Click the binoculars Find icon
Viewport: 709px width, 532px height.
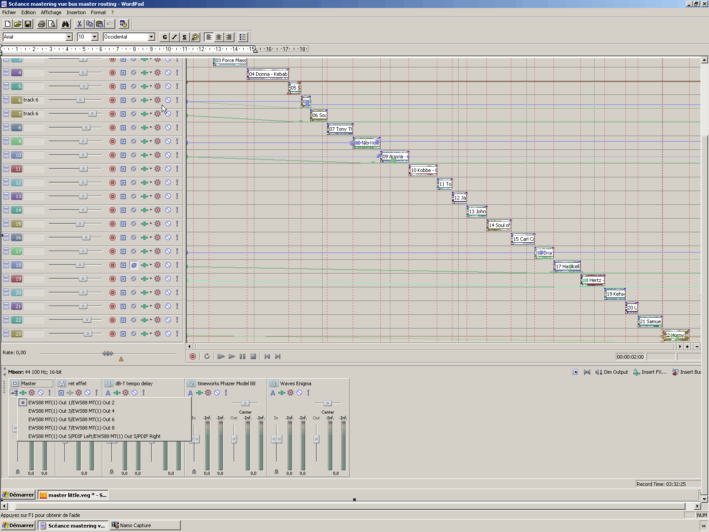tap(66, 24)
